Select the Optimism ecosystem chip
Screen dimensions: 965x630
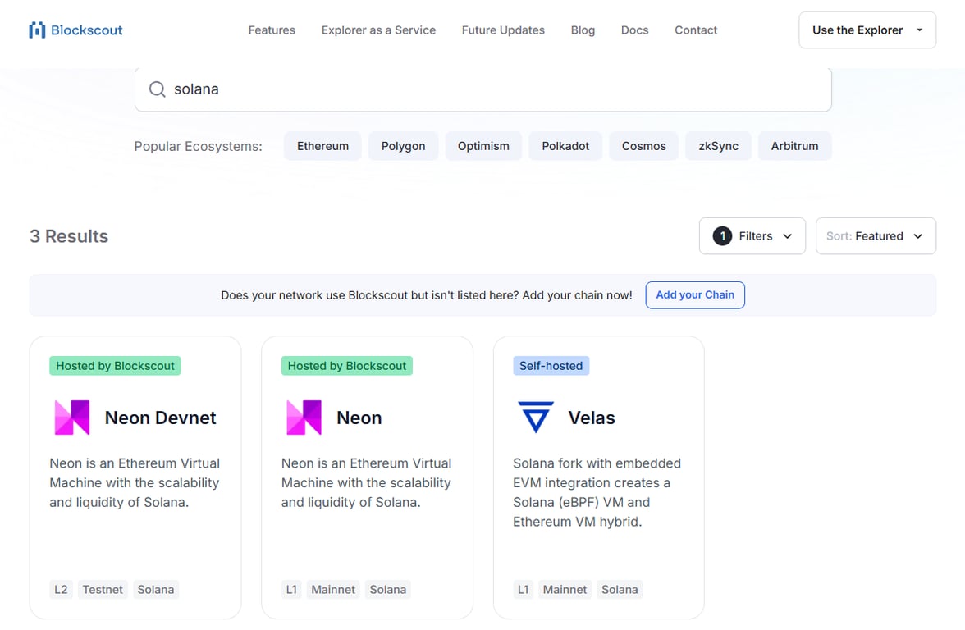(483, 146)
